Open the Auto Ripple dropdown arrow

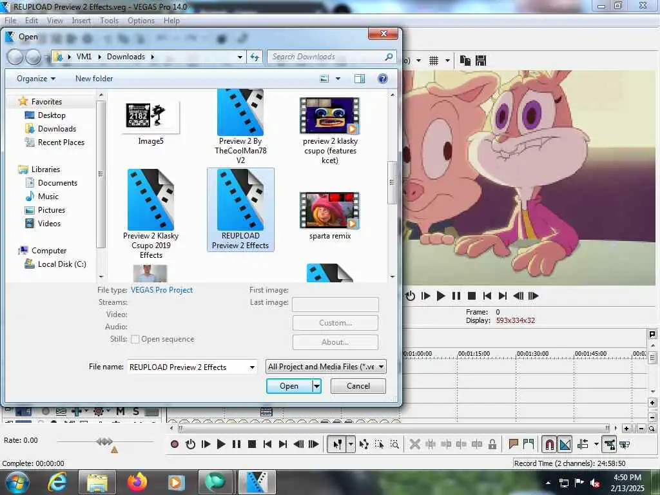pos(596,444)
